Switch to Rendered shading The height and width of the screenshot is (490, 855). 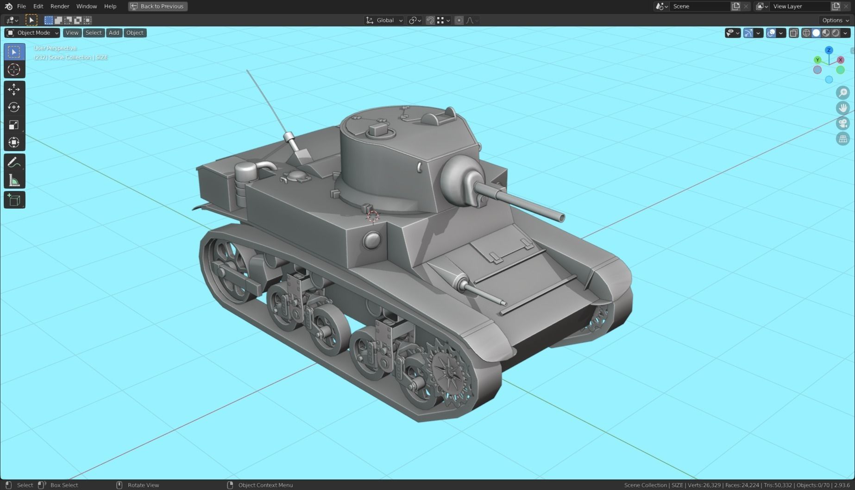(x=836, y=32)
